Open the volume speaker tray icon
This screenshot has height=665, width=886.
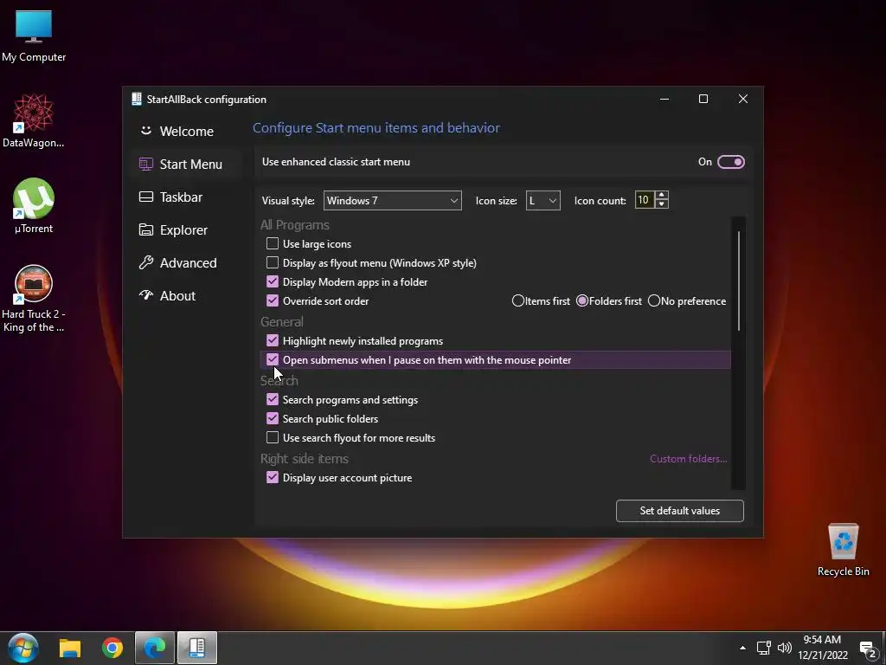click(784, 648)
